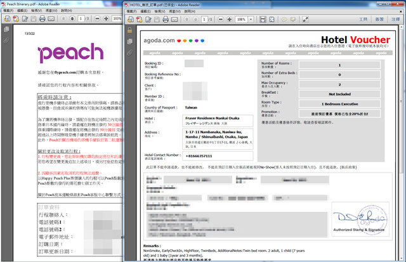Click the 108% zoom value field
This screenshot has width=406, height=262.
(241, 20)
